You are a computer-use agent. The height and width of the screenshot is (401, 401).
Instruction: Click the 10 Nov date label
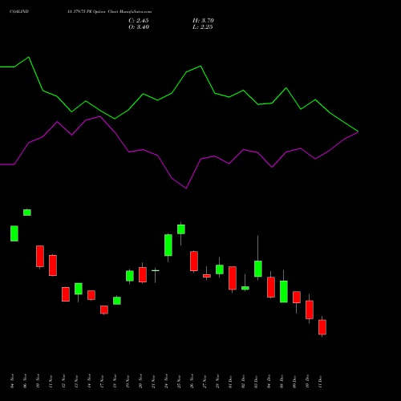click(x=38, y=381)
